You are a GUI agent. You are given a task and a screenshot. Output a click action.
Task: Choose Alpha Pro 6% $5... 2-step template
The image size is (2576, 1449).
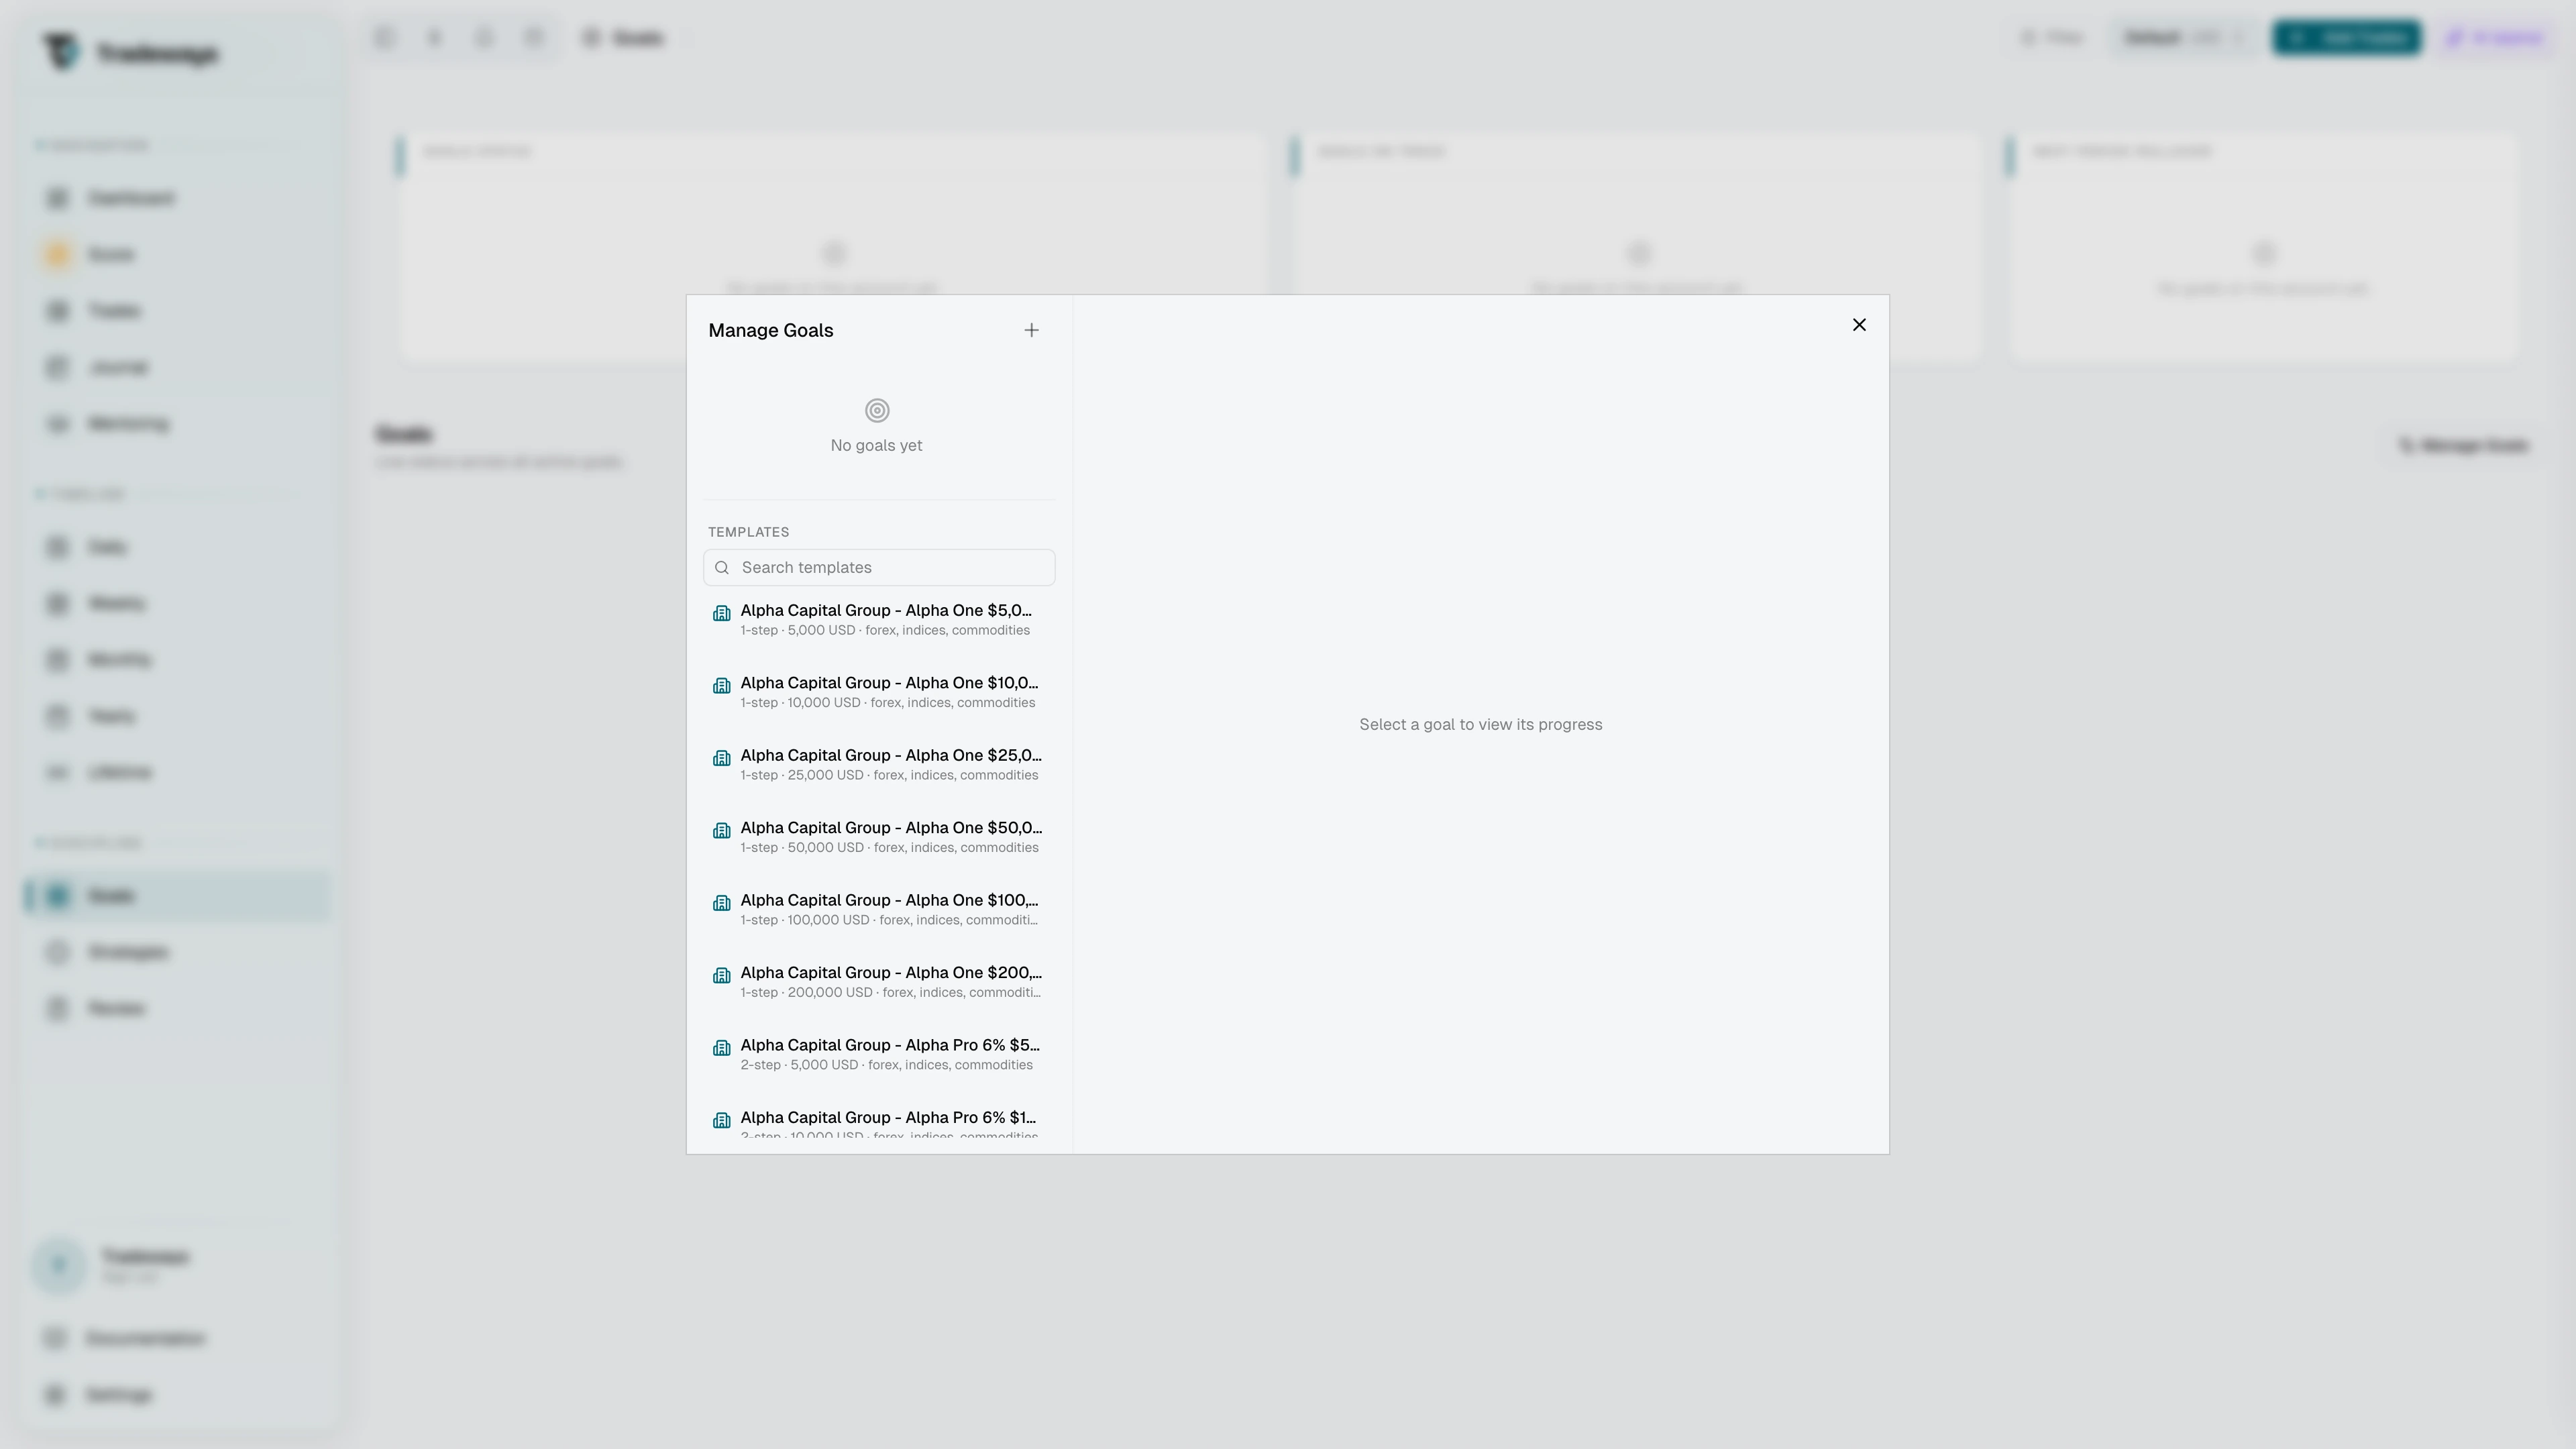[x=879, y=1055]
